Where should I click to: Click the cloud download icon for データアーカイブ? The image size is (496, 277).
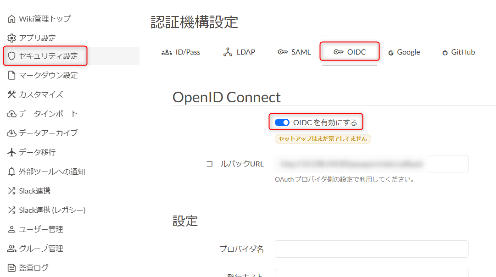(x=12, y=133)
